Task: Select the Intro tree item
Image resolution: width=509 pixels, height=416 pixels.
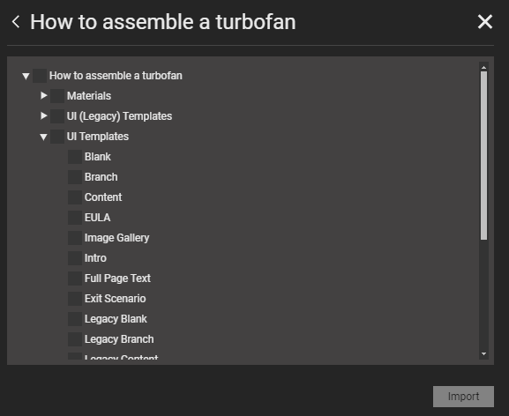Action: [x=95, y=258]
